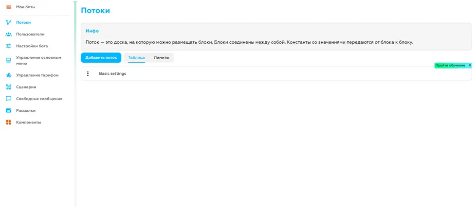Open the Компоненты orange blocks icon
The image size is (476, 208).
click(8, 122)
